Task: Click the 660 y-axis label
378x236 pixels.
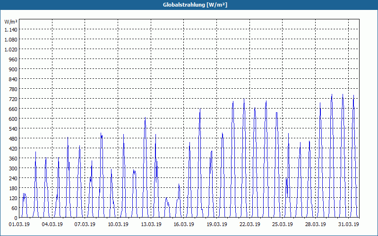Action: point(13,109)
